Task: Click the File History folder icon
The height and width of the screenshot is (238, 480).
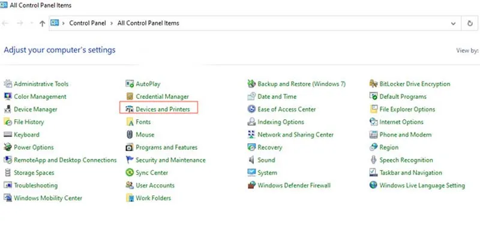Action: (8, 122)
